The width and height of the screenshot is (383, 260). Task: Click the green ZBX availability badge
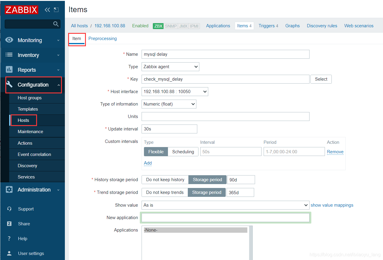click(158, 26)
